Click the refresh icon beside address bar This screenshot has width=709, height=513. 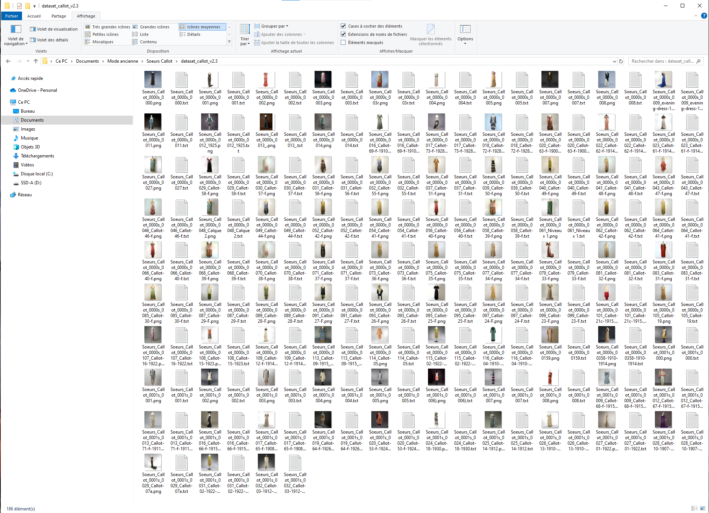621,61
